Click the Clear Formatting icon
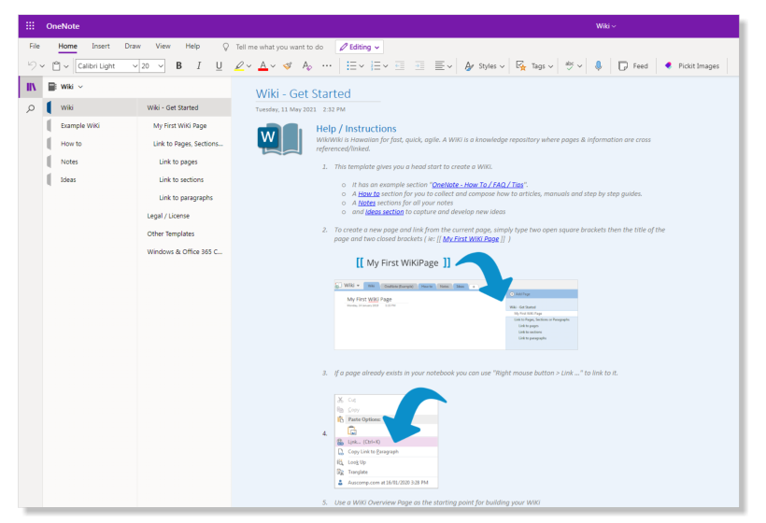 [306, 66]
